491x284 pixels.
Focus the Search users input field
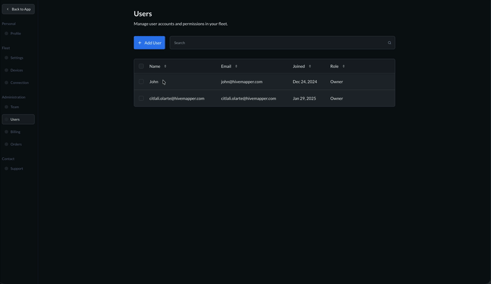coord(276,43)
